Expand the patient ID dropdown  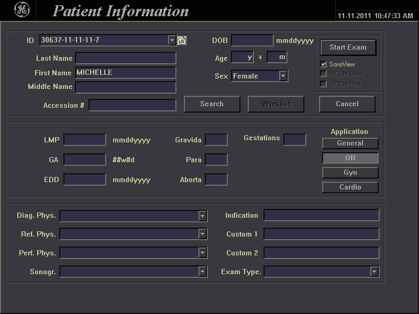[x=172, y=40]
